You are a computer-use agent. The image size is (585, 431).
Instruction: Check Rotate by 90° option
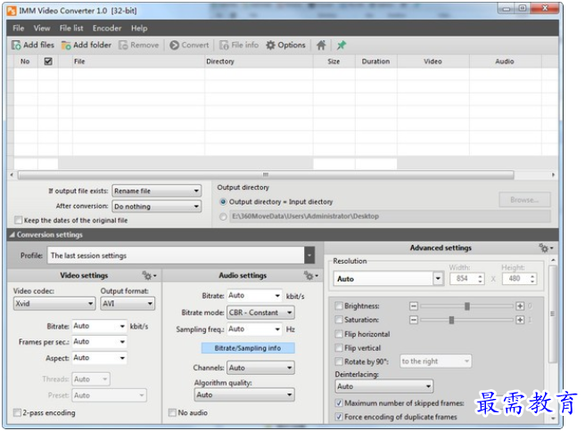pos(339,362)
